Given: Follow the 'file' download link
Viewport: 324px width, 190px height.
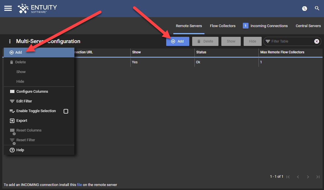Looking at the screenshot, I should click(79, 185).
